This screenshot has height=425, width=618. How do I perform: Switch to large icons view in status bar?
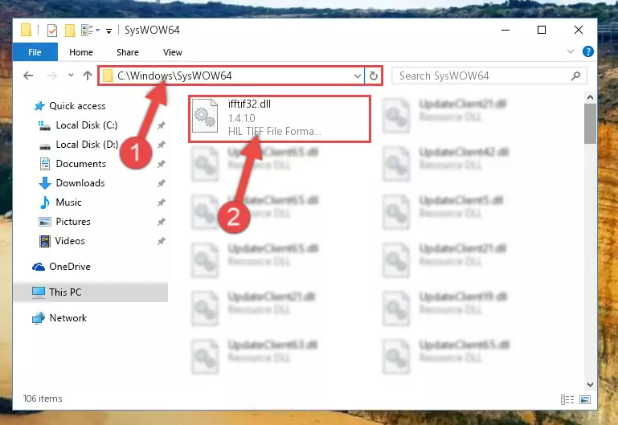point(585,400)
